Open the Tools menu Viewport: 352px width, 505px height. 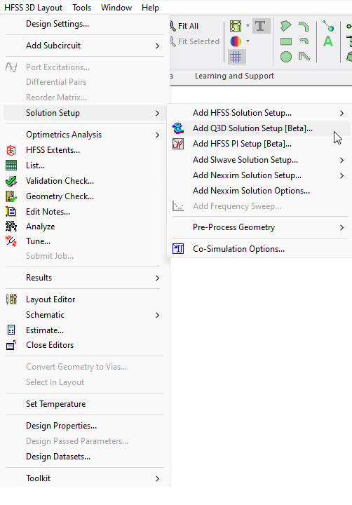click(82, 8)
